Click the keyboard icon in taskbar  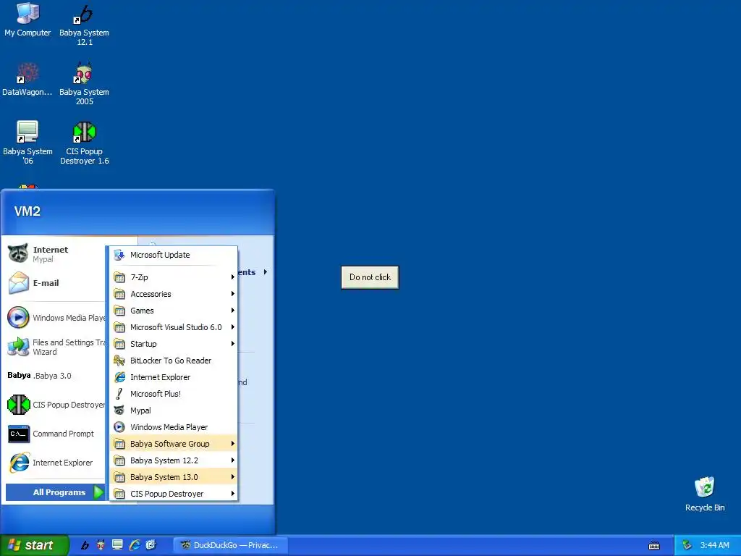(x=654, y=546)
